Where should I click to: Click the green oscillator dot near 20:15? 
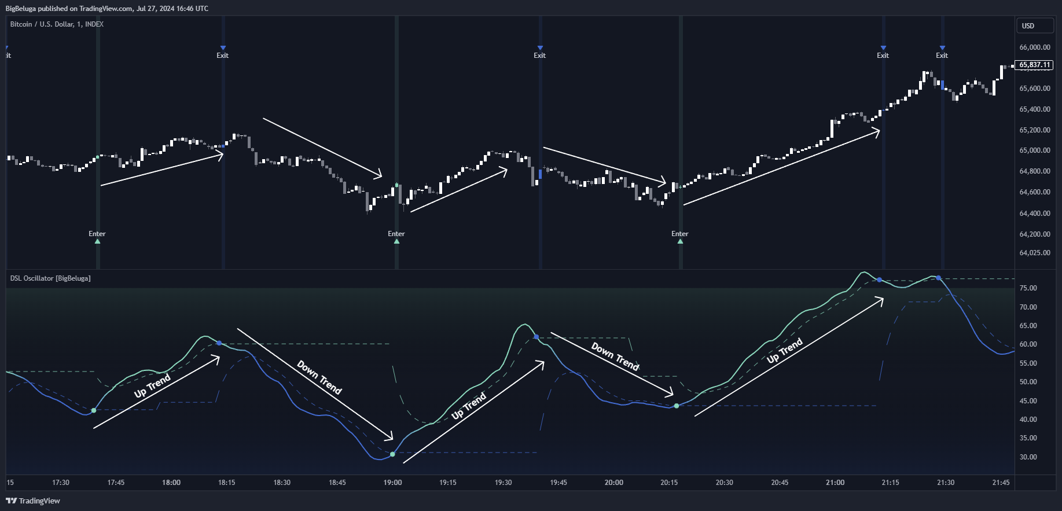click(677, 406)
